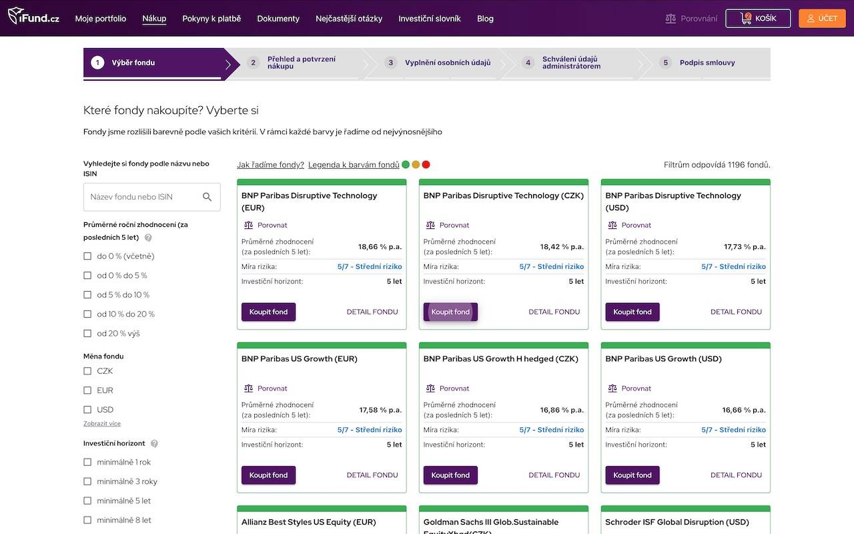This screenshot has height=534, width=854.
Task: View DETAIL FONDU for US Growth H hedged (CZK)
Action: tap(554, 475)
